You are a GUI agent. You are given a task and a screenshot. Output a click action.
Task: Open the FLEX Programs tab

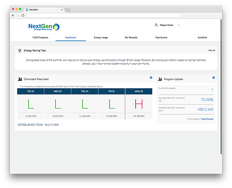[x=40, y=38]
